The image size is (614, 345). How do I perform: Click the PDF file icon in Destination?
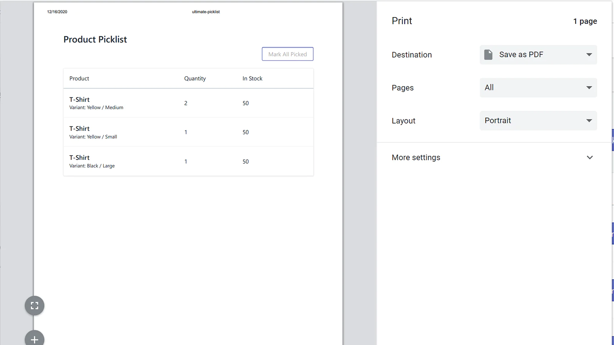488,54
